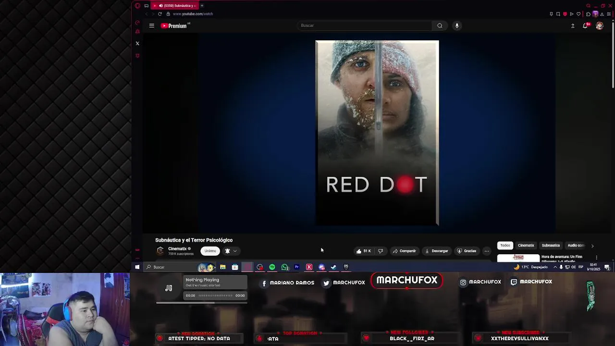Open options for Hora de aventura video
This screenshot has height=346, width=615.
597,258
